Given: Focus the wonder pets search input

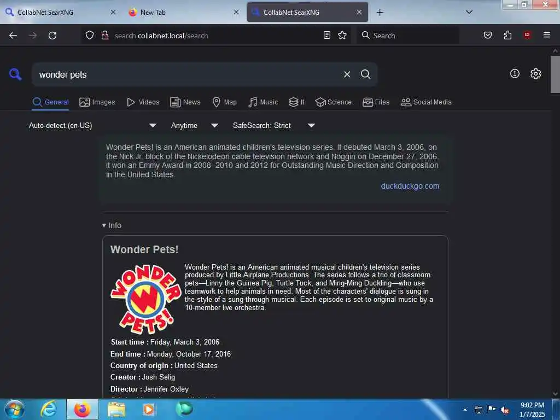Looking at the screenshot, I should 188,74.
